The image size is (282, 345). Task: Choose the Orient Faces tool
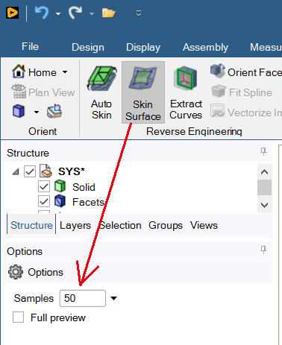245,72
